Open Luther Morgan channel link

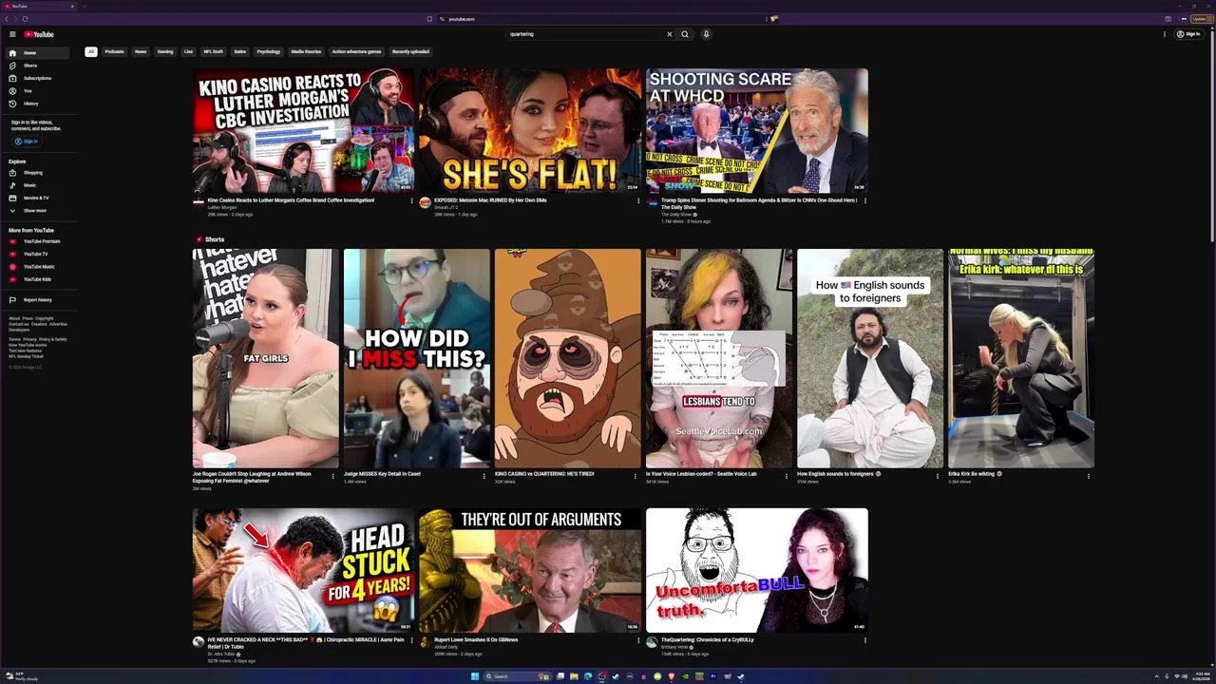click(222, 207)
